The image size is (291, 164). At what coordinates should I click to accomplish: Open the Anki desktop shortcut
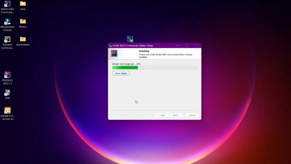coord(7,94)
